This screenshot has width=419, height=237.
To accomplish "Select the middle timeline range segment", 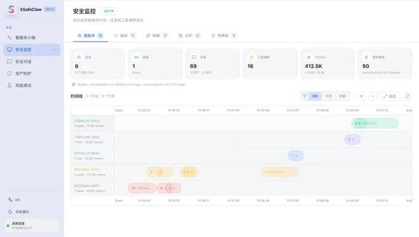I will pos(329,96).
